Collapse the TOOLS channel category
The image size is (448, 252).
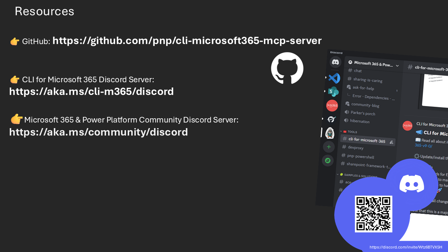[x=352, y=132]
